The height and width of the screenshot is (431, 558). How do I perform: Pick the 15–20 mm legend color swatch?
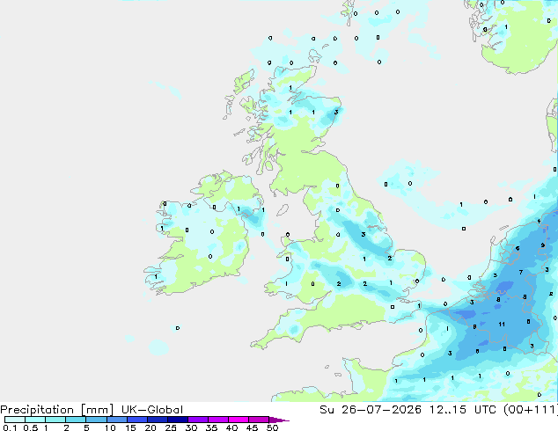[137, 420]
